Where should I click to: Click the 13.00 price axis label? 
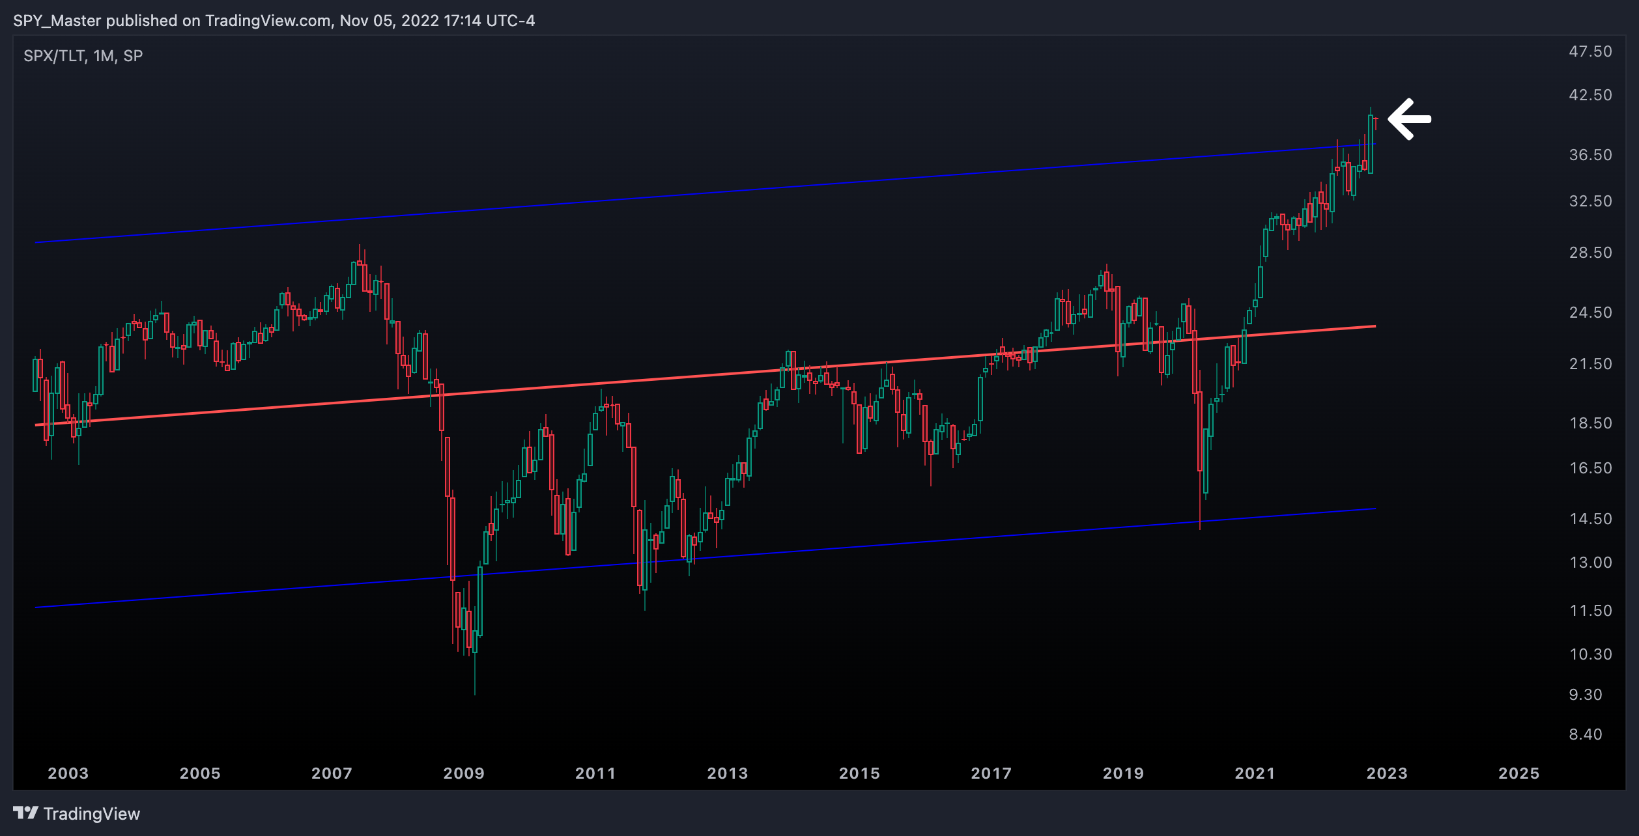point(1590,563)
